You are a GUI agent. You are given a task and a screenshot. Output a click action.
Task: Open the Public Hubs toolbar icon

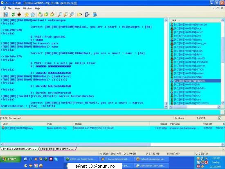pyautogui.click(x=6, y=14)
